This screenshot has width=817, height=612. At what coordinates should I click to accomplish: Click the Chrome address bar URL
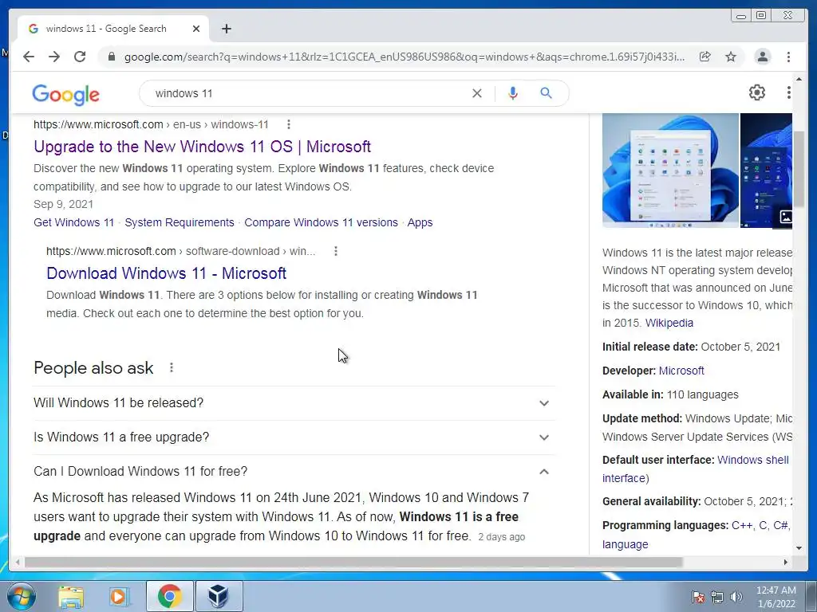click(405, 57)
